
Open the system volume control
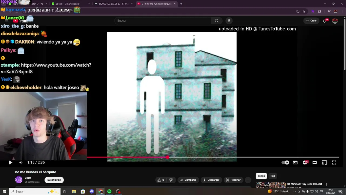point(316,191)
